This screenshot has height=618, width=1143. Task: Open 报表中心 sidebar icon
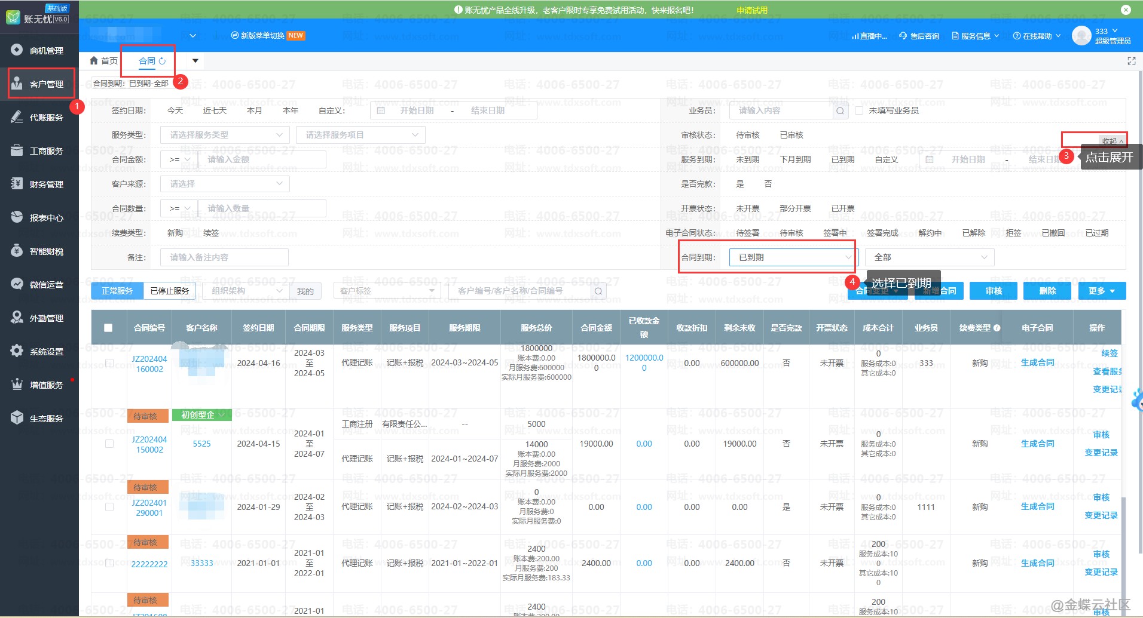(17, 217)
